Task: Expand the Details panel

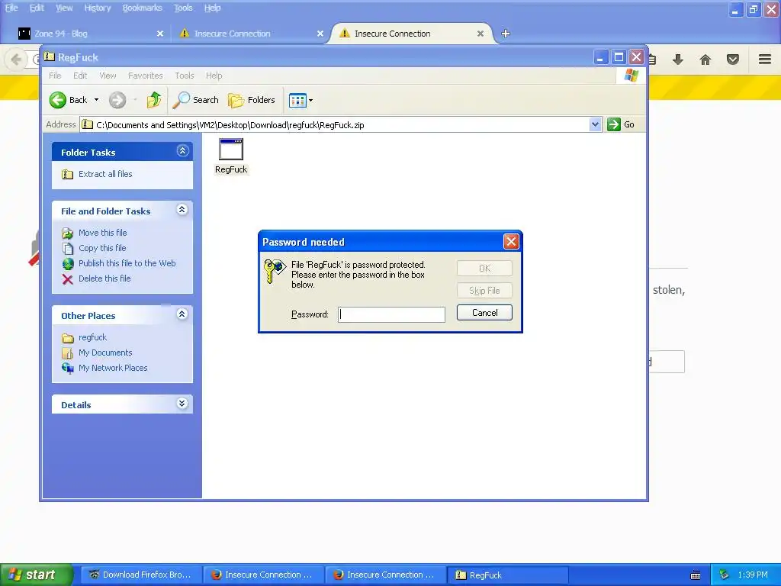Action: [182, 403]
